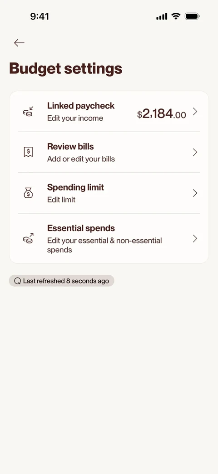Tap the 9:41 clock in status bar
The image size is (218, 474).
coord(40,16)
